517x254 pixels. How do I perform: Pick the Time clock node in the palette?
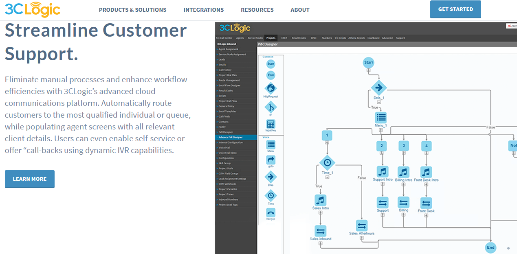click(271, 195)
